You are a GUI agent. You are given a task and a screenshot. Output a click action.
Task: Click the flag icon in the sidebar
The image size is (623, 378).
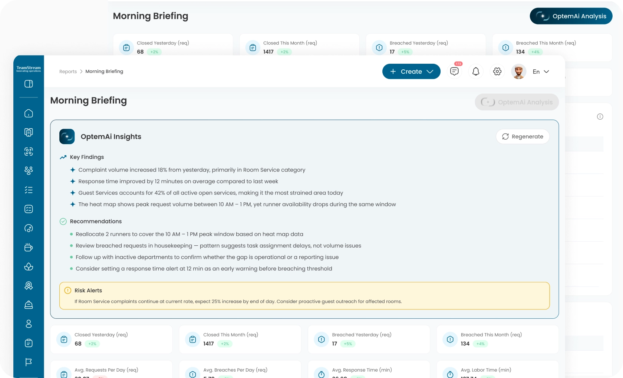click(29, 362)
